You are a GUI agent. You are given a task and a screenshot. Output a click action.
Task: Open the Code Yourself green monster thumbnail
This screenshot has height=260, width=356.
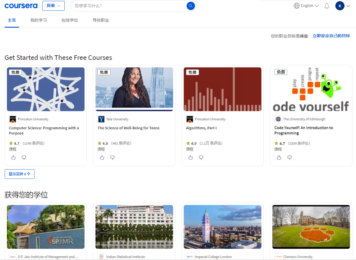(x=311, y=89)
